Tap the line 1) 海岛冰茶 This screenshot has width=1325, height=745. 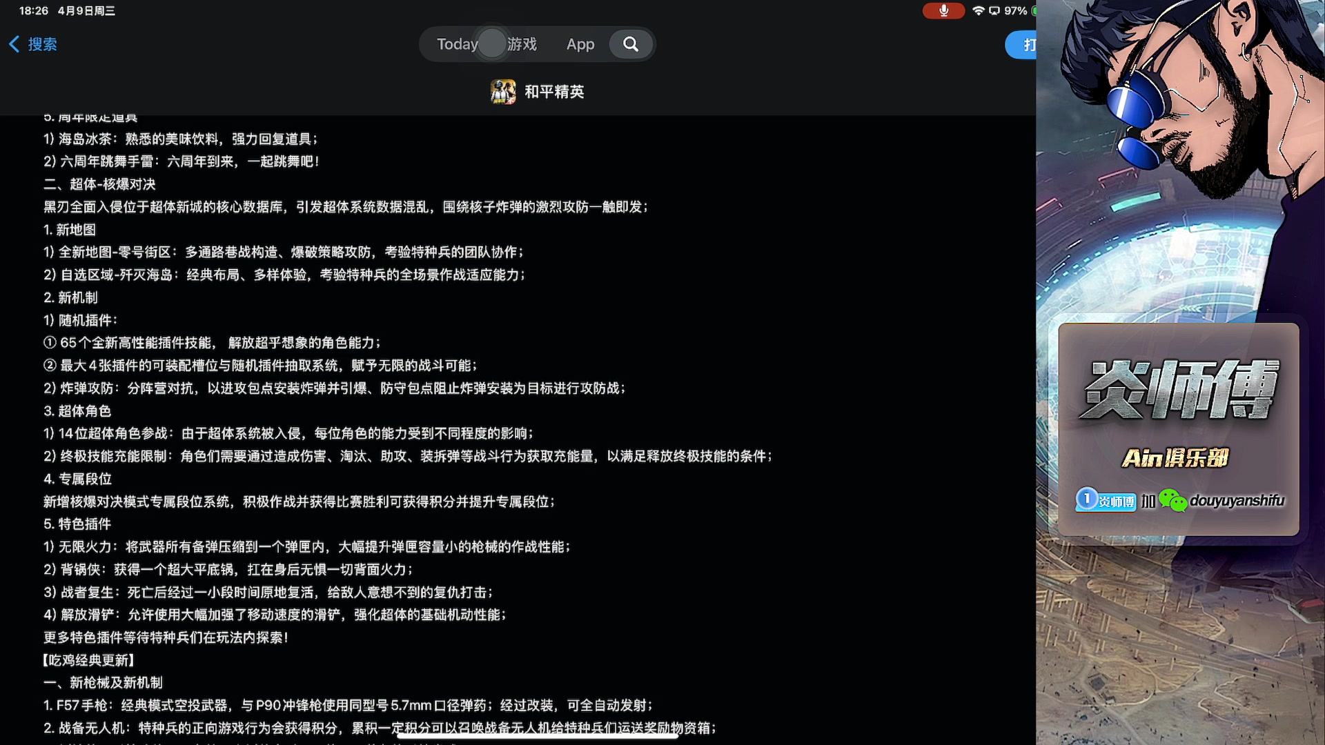[181, 139]
